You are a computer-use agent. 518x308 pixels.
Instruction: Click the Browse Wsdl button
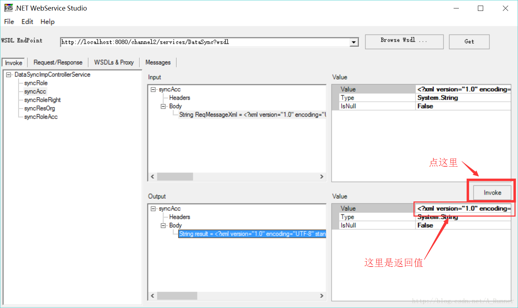404,41
